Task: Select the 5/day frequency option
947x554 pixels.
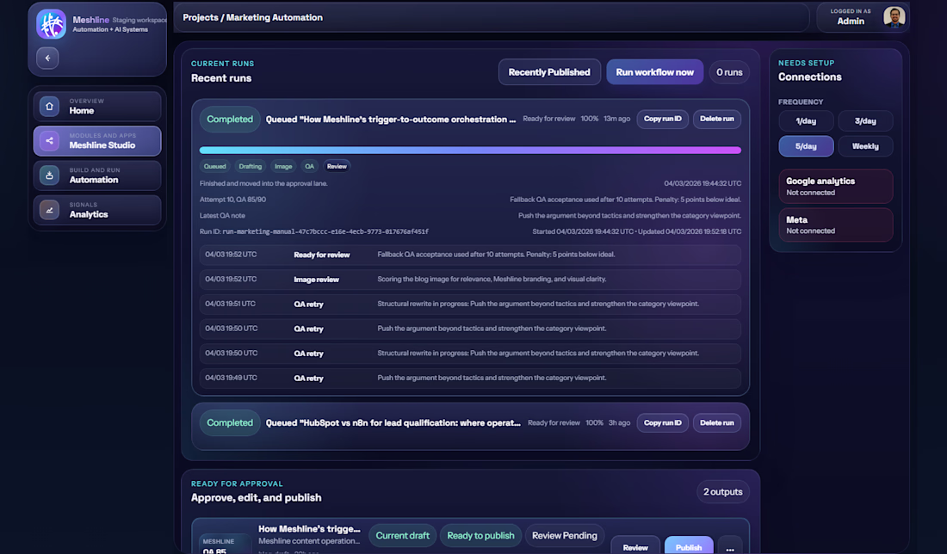Action: (x=806, y=146)
